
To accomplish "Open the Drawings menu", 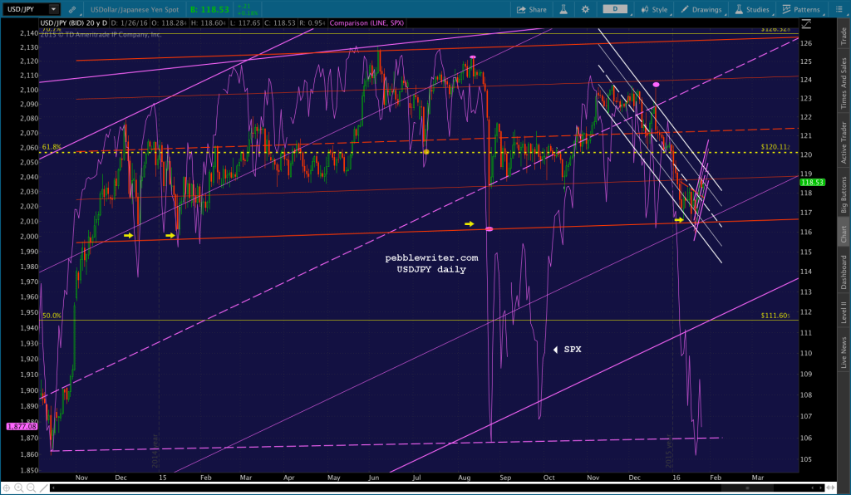I will click(701, 9).
